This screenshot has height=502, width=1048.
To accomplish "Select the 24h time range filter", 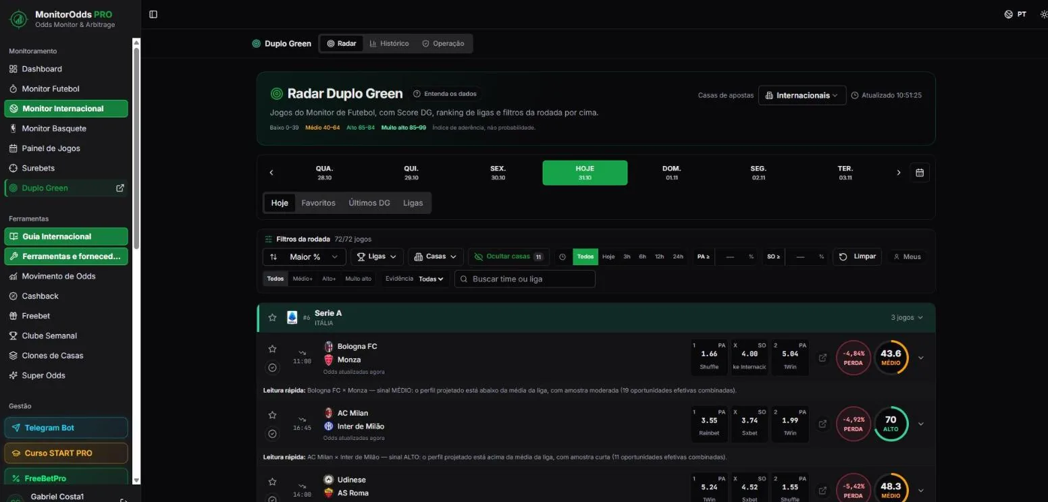I will (678, 257).
